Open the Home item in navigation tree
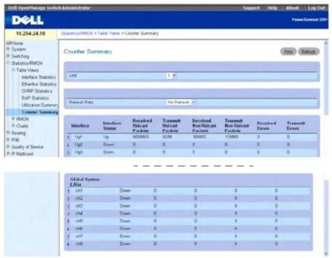This screenshot has height=258, width=332. [15, 43]
